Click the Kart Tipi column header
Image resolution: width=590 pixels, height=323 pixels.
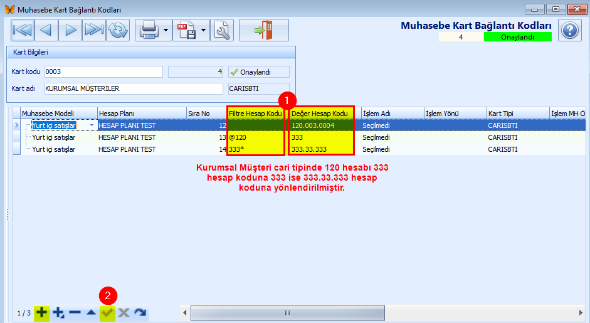518,114
